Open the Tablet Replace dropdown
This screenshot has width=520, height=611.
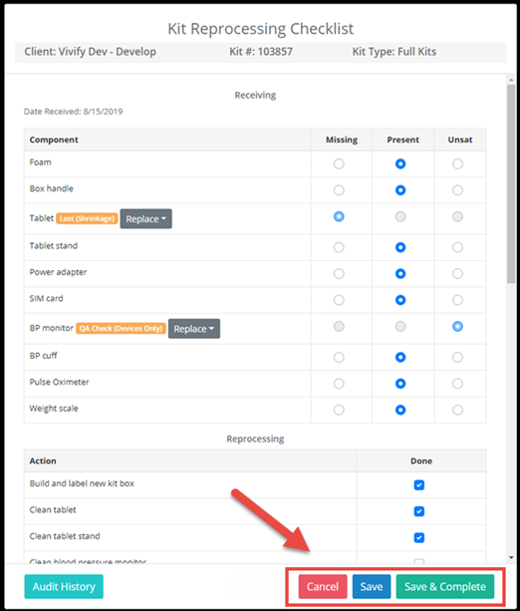(146, 219)
